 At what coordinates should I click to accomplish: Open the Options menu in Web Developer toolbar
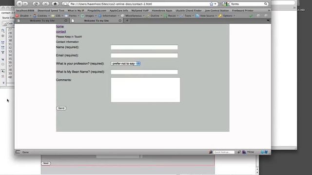[227, 16]
